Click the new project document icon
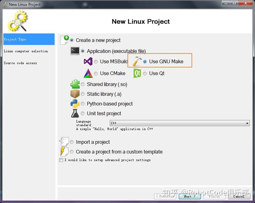 [x=64, y=40]
